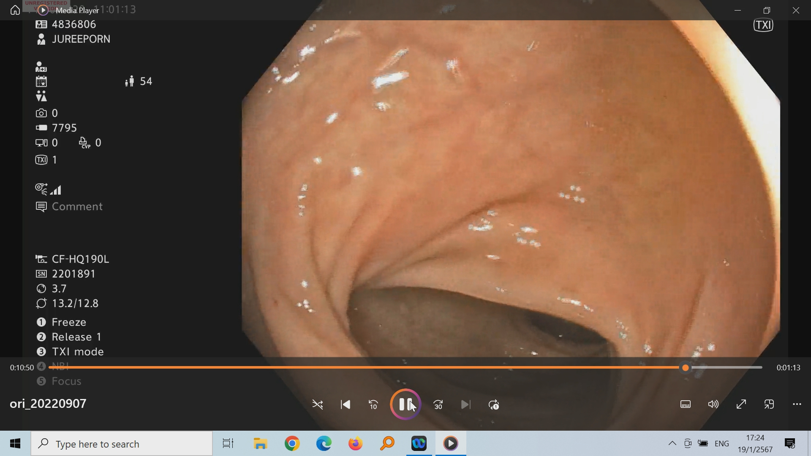Open the Webex app on taskbar
Image resolution: width=811 pixels, height=456 pixels.
419,444
